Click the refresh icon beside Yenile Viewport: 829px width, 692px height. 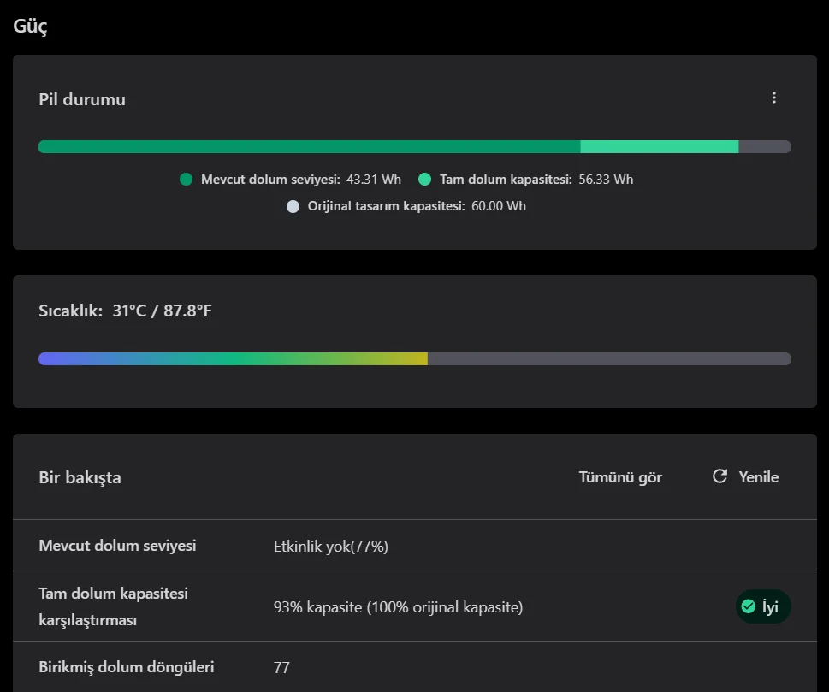click(x=719, y=476)
